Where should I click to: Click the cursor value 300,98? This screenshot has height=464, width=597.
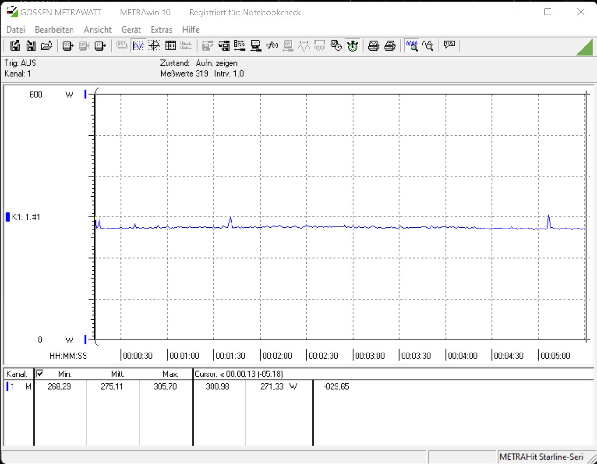(x=218, y=386)
